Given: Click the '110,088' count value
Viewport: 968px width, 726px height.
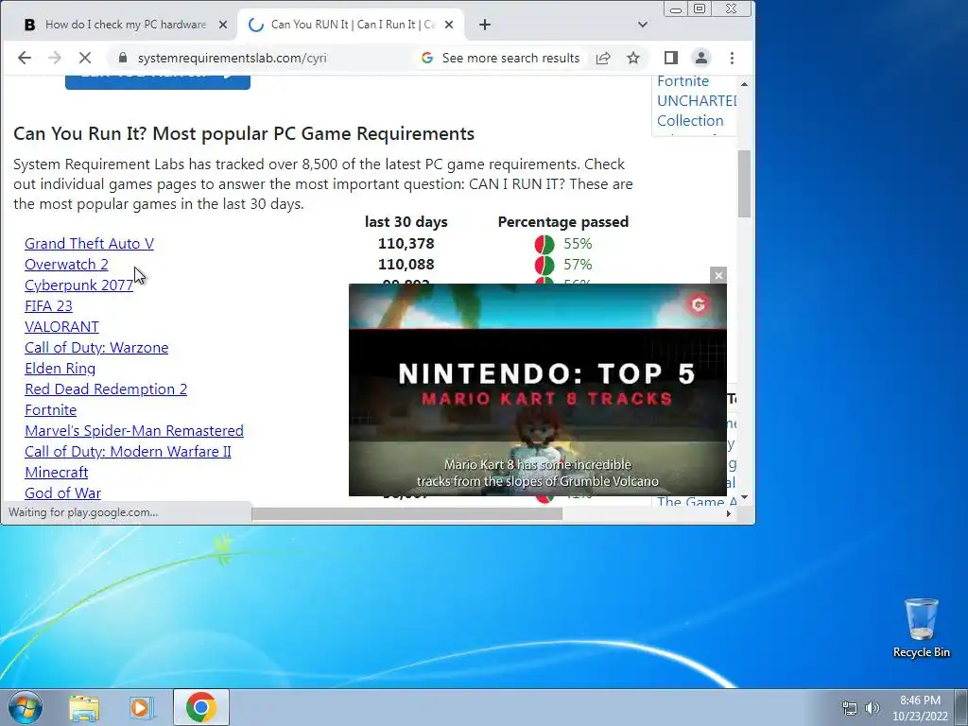Looking at the screenshot, I should pyautogui.click(x=406, y=265).
